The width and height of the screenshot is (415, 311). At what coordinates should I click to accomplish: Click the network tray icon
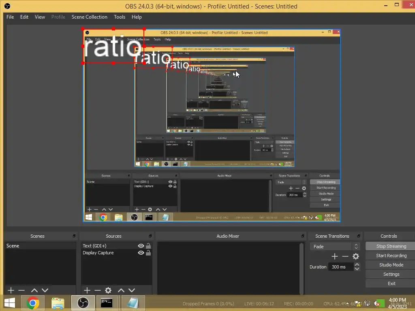367,304
